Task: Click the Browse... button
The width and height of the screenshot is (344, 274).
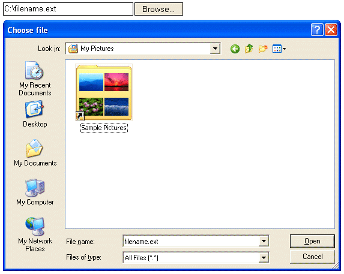Action: click(x=158, y=9)
